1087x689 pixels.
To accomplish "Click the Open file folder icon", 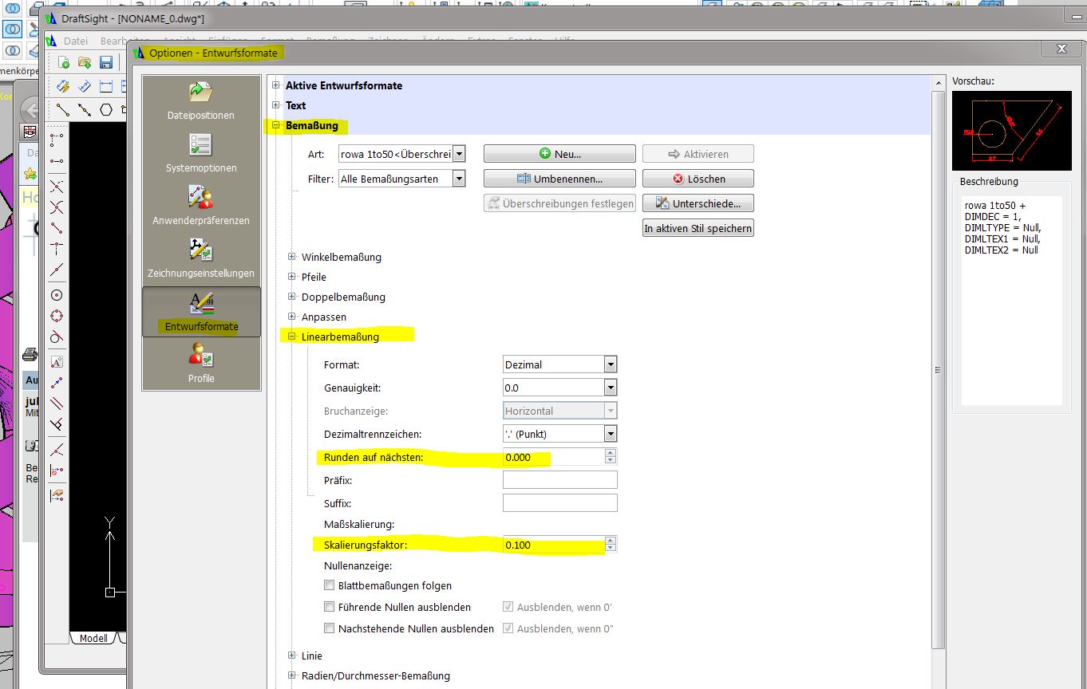I will [85, 63].
